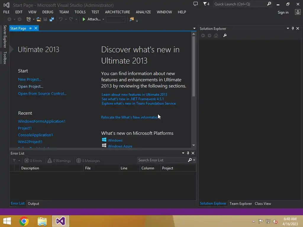Open recent project WindowsFormsApplication1
303x227 pixels.
pos(41,121)
